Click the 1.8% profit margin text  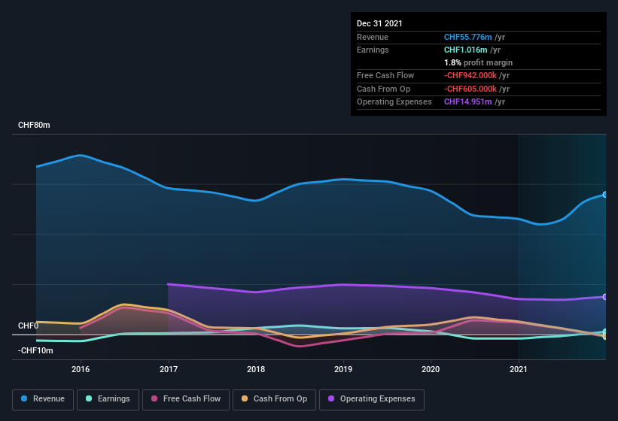coord(478,62)
